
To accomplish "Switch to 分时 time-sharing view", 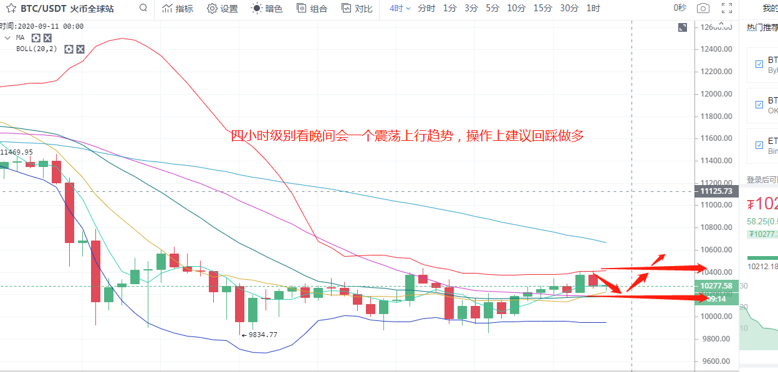I will (426, 8).
